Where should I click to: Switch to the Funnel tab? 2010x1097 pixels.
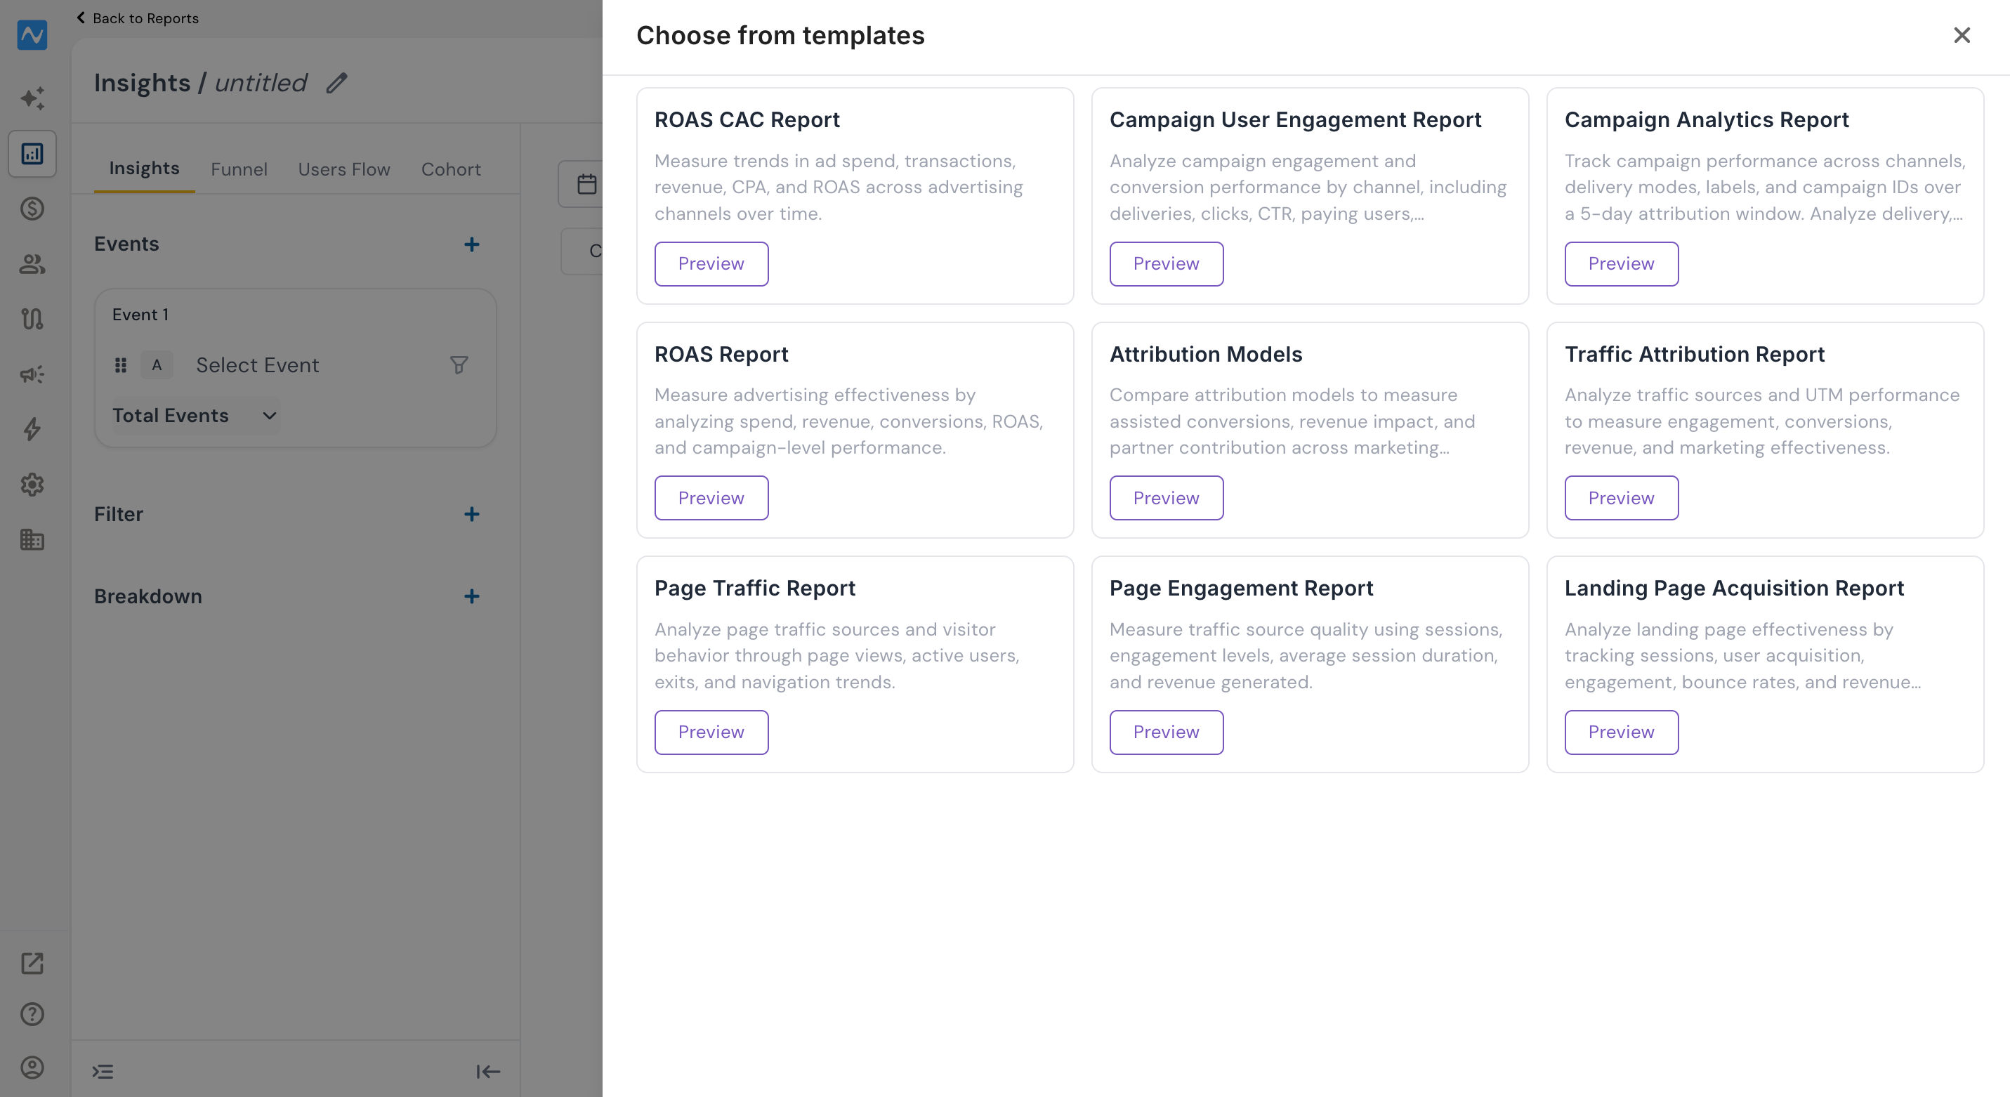[x=239, y=169]
